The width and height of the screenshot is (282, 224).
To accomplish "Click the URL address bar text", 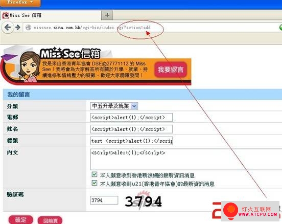I will [x=92, y=28].
